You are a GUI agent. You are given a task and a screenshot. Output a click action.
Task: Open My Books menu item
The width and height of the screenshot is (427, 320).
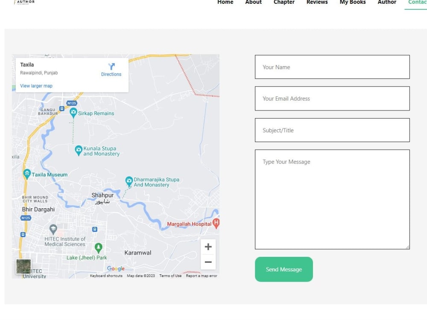tap(353, 2)
